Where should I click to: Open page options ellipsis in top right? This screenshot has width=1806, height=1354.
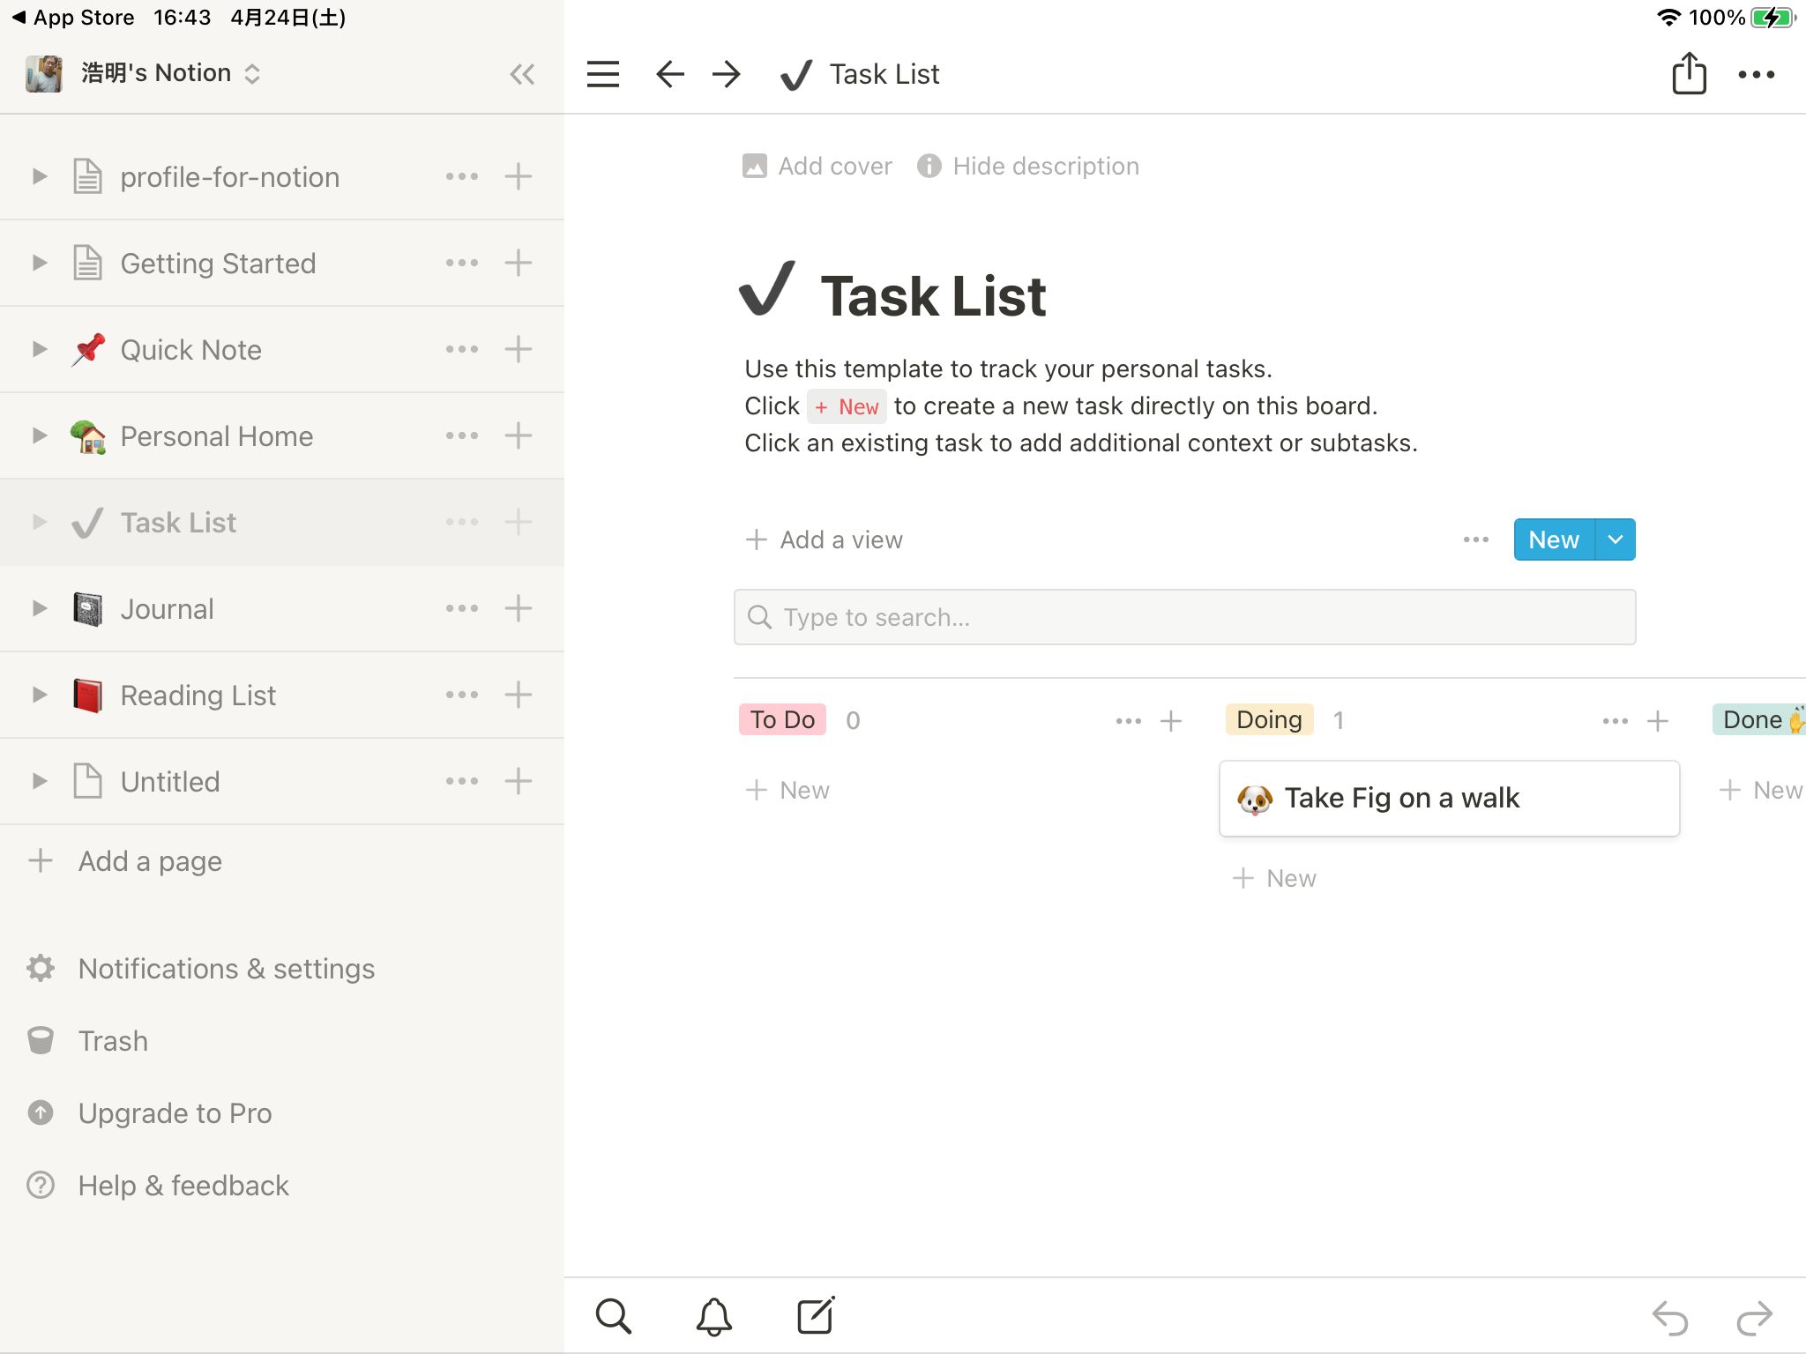click(x=1757, y=75)
